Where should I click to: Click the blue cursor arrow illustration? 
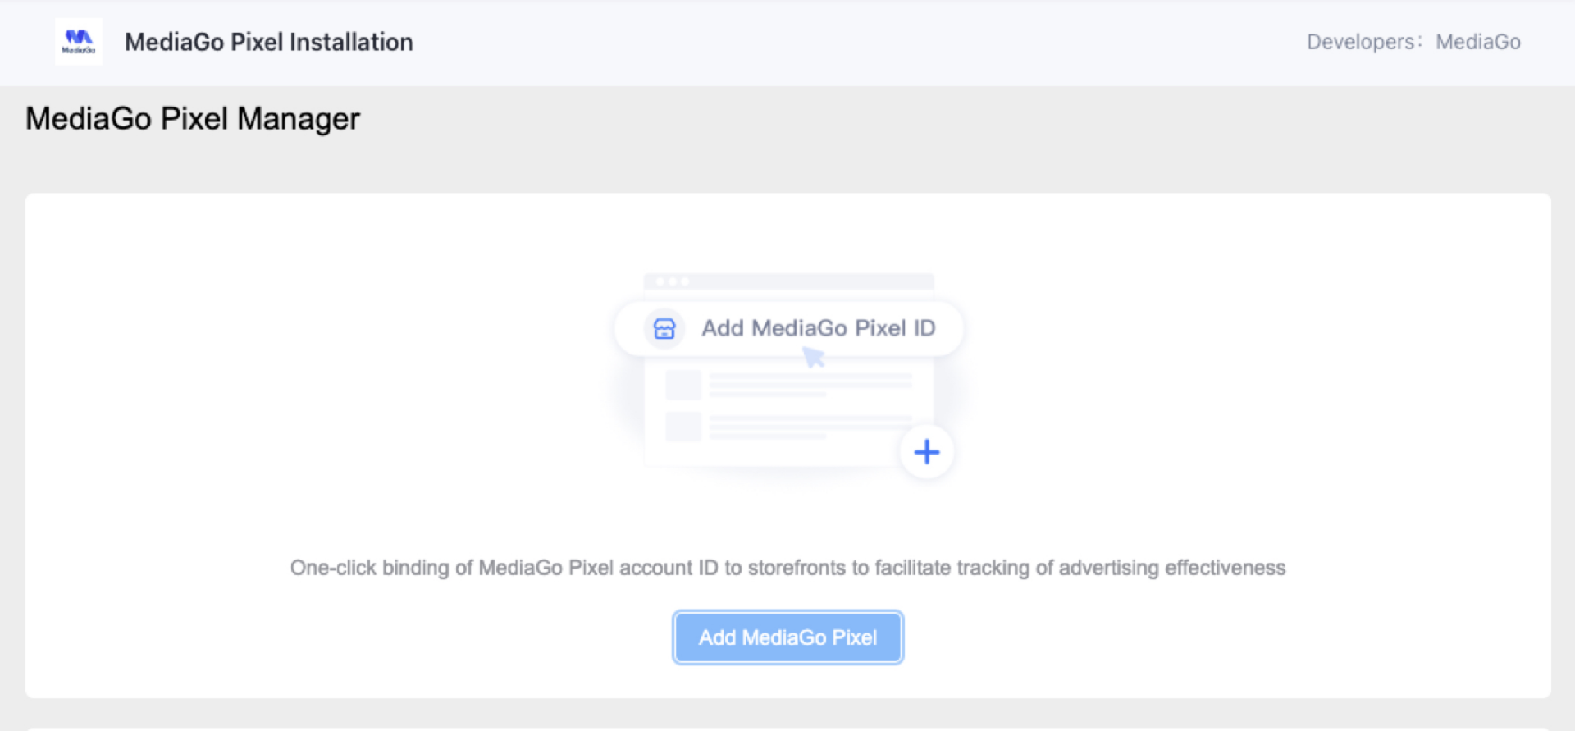point(813,356)
